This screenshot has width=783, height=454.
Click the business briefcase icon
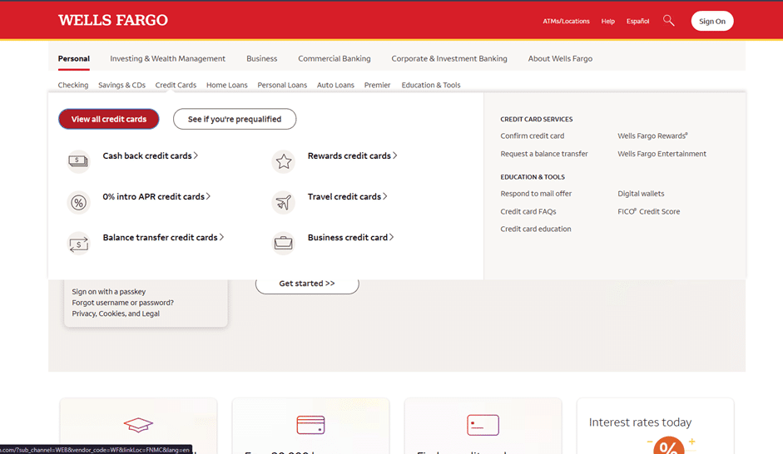coord(283,244)
